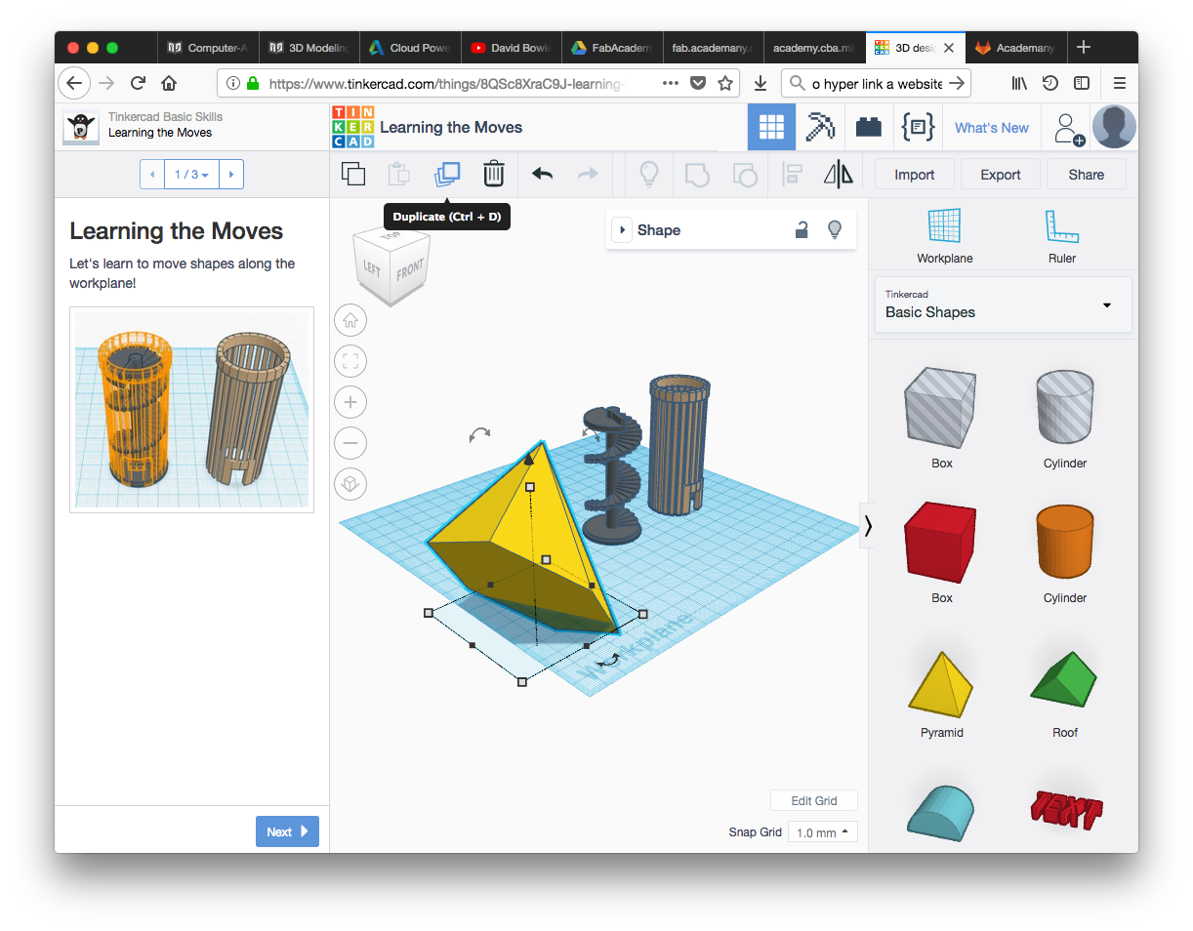The width and height of the screenshot is (1193, 931).
Task: Click the Import button
Action: [915, 175]
